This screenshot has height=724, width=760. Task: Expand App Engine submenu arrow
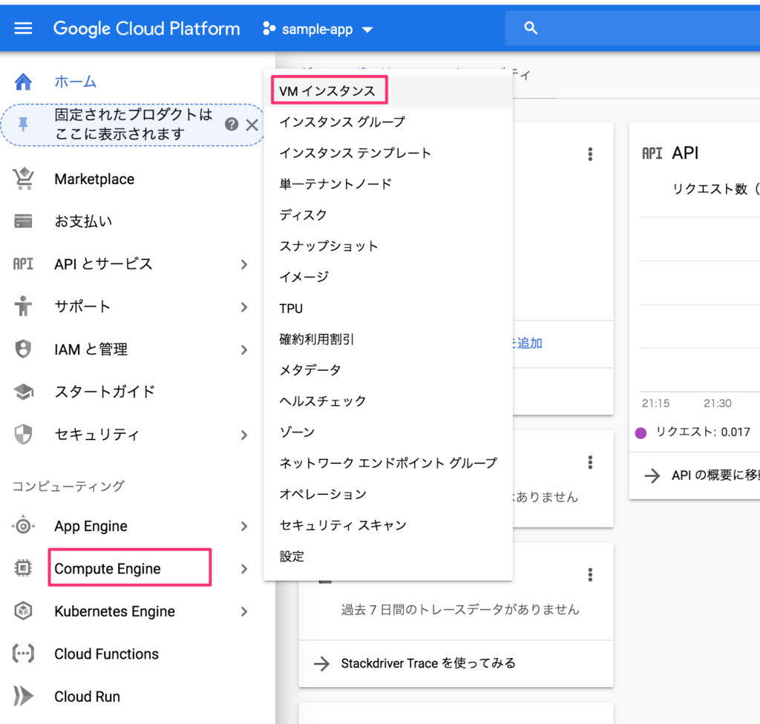pyautogui.click(x=244, y=526)
